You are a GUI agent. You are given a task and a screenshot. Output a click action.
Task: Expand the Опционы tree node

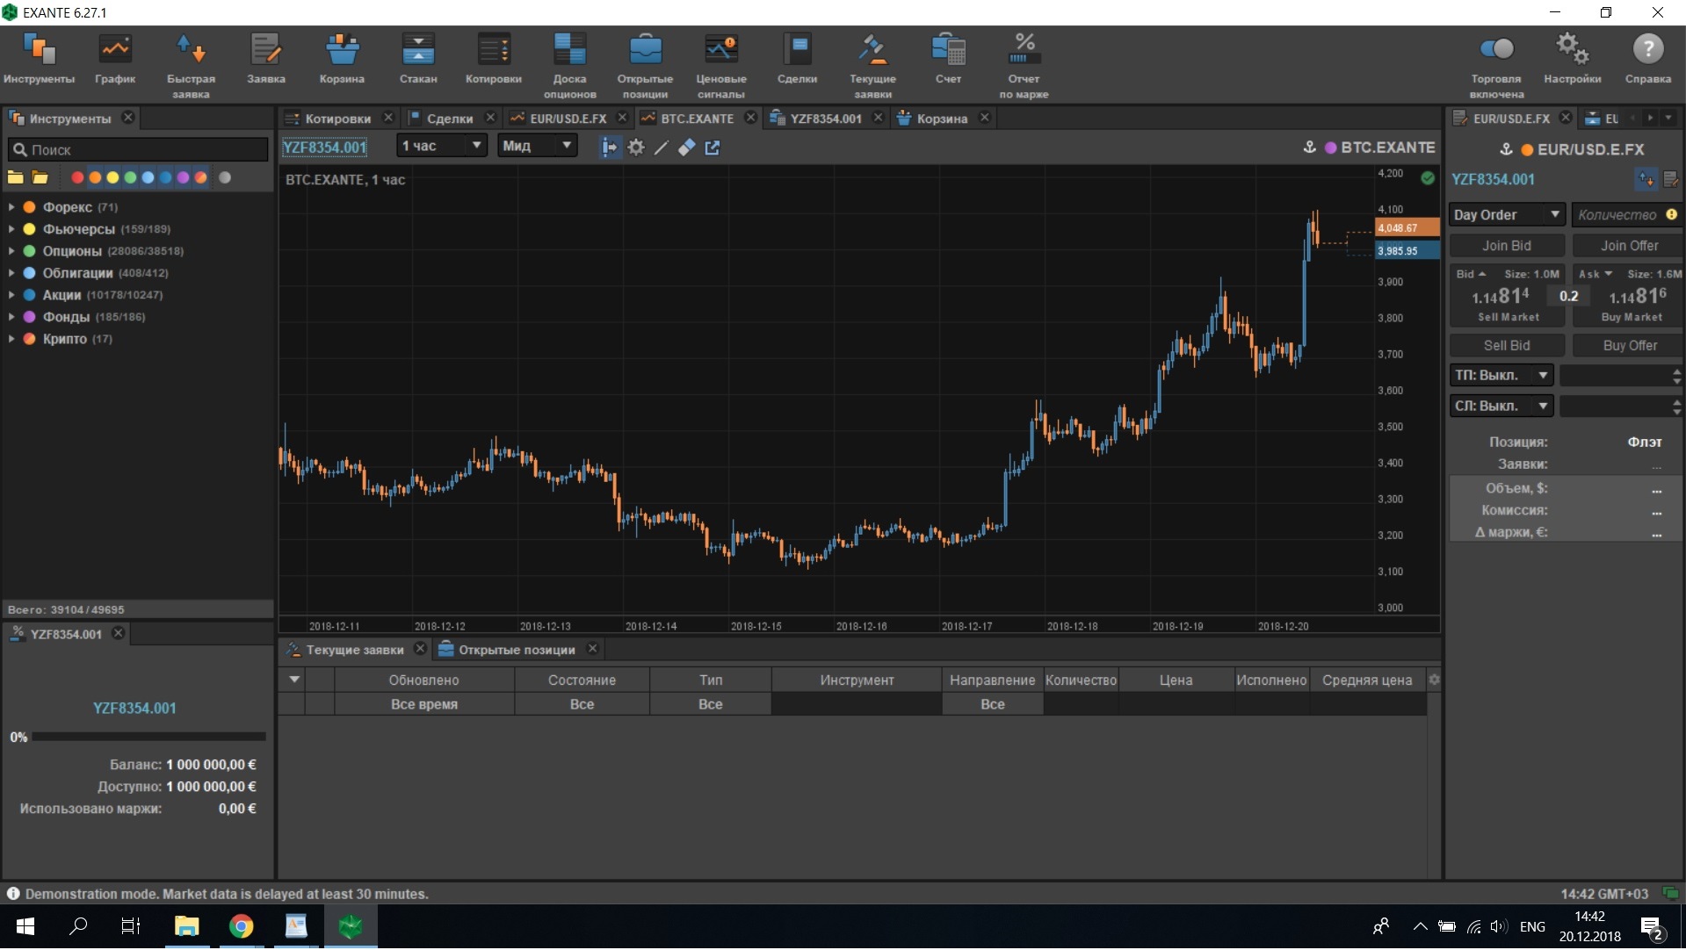click(x=11, y=251)
